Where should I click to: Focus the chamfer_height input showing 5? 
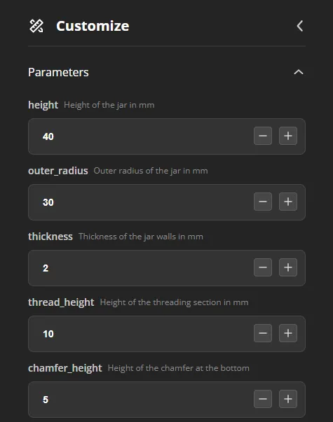coord(140,400)
